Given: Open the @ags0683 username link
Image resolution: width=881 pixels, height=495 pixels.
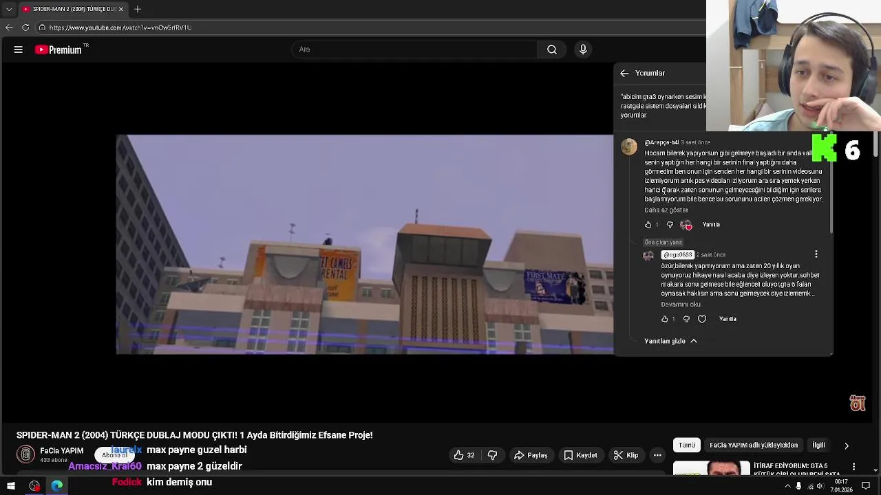Looking at the screenshot, I should point(677,255).
